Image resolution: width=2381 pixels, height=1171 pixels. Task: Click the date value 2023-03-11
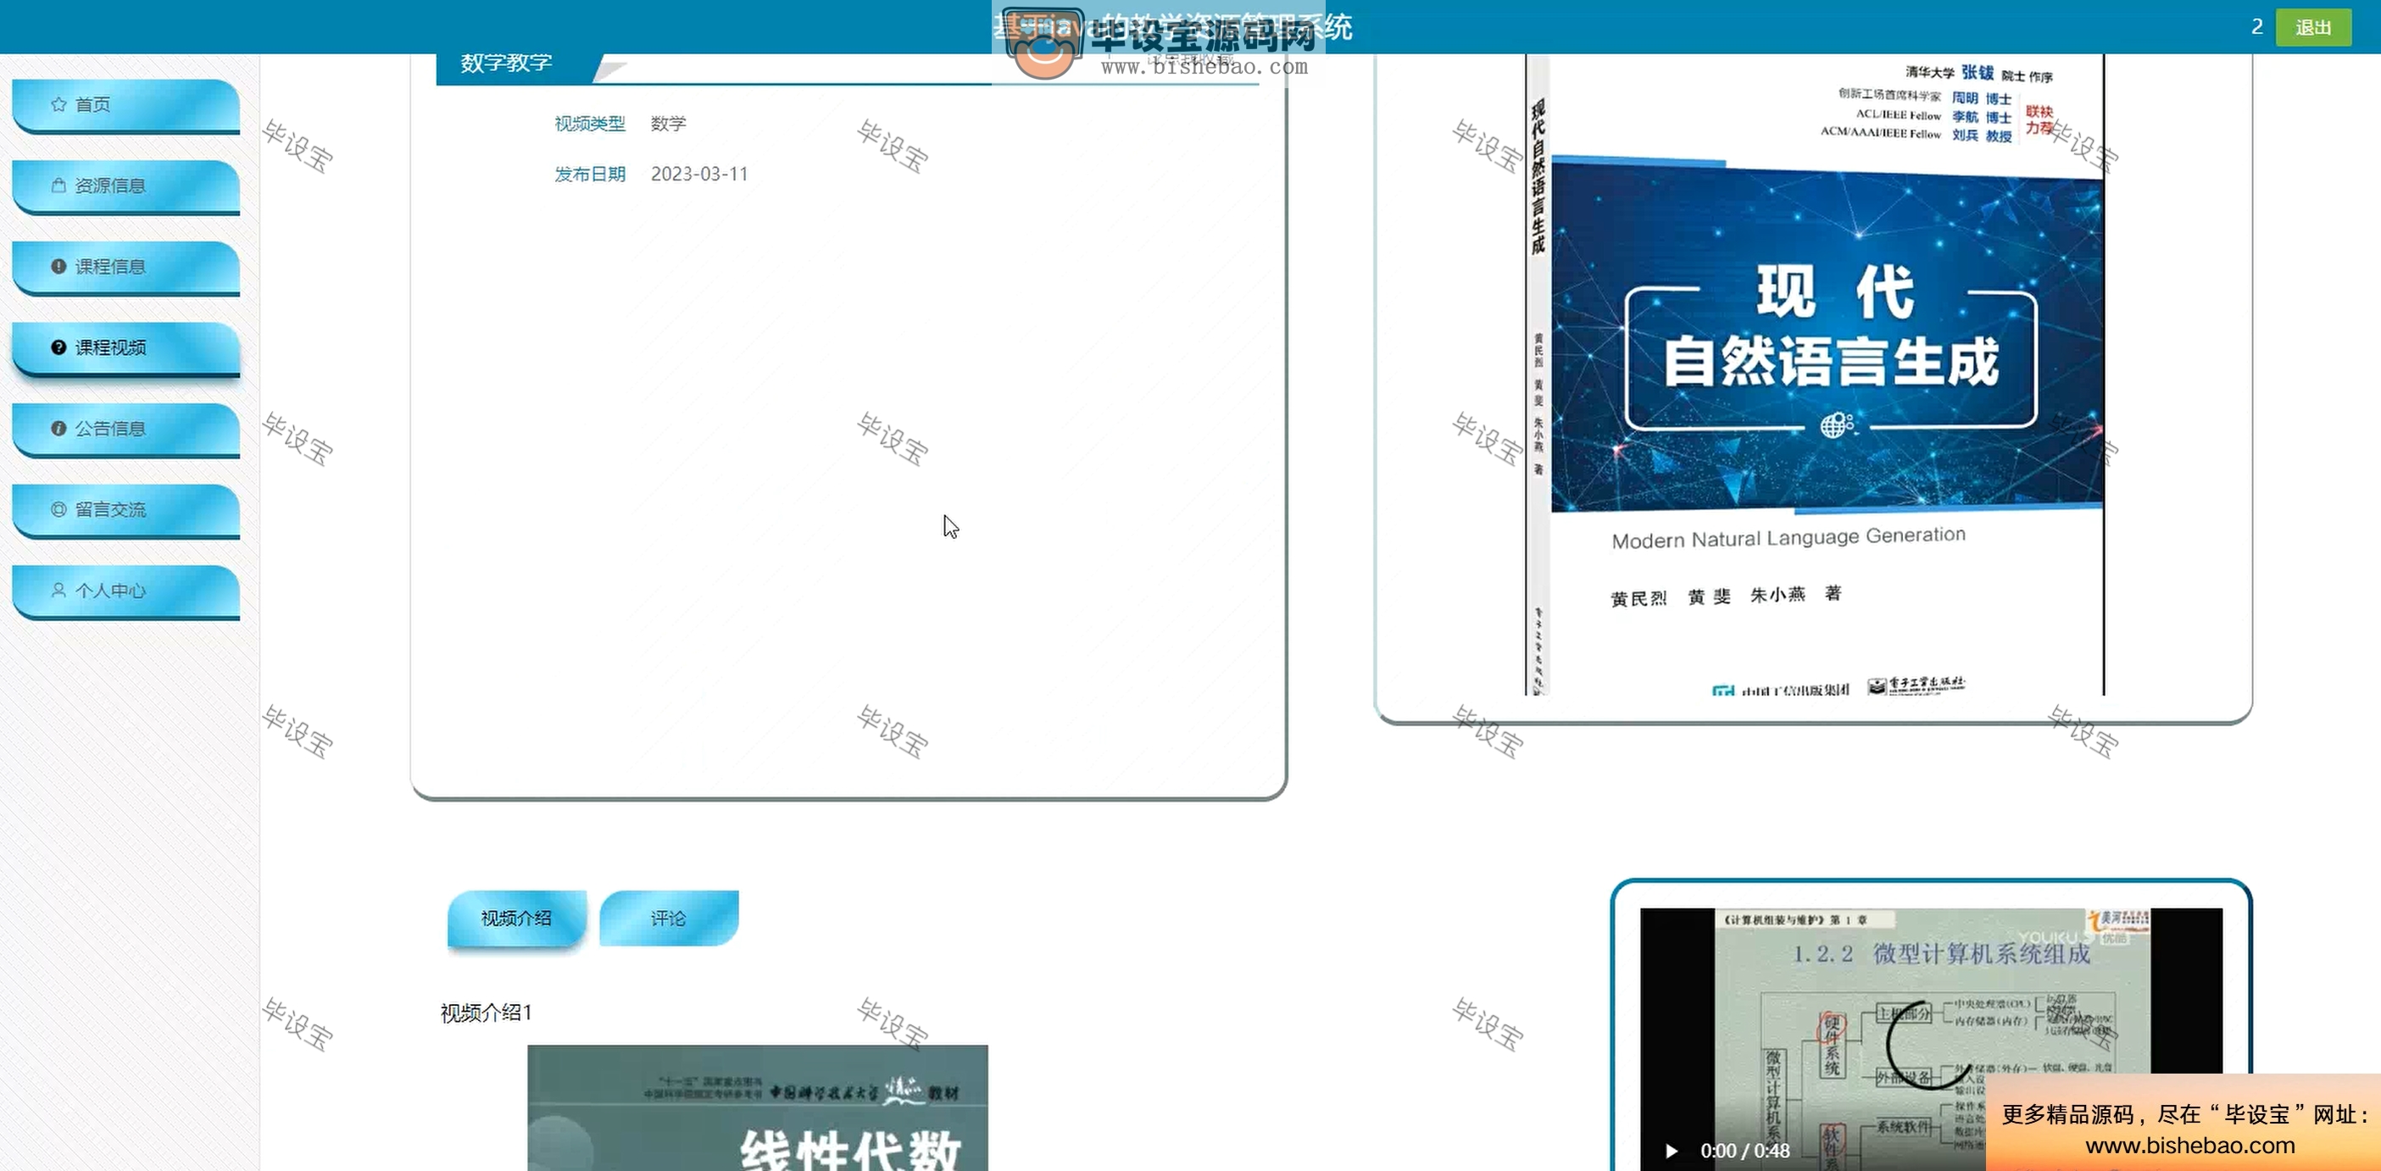tap(698, 174)
